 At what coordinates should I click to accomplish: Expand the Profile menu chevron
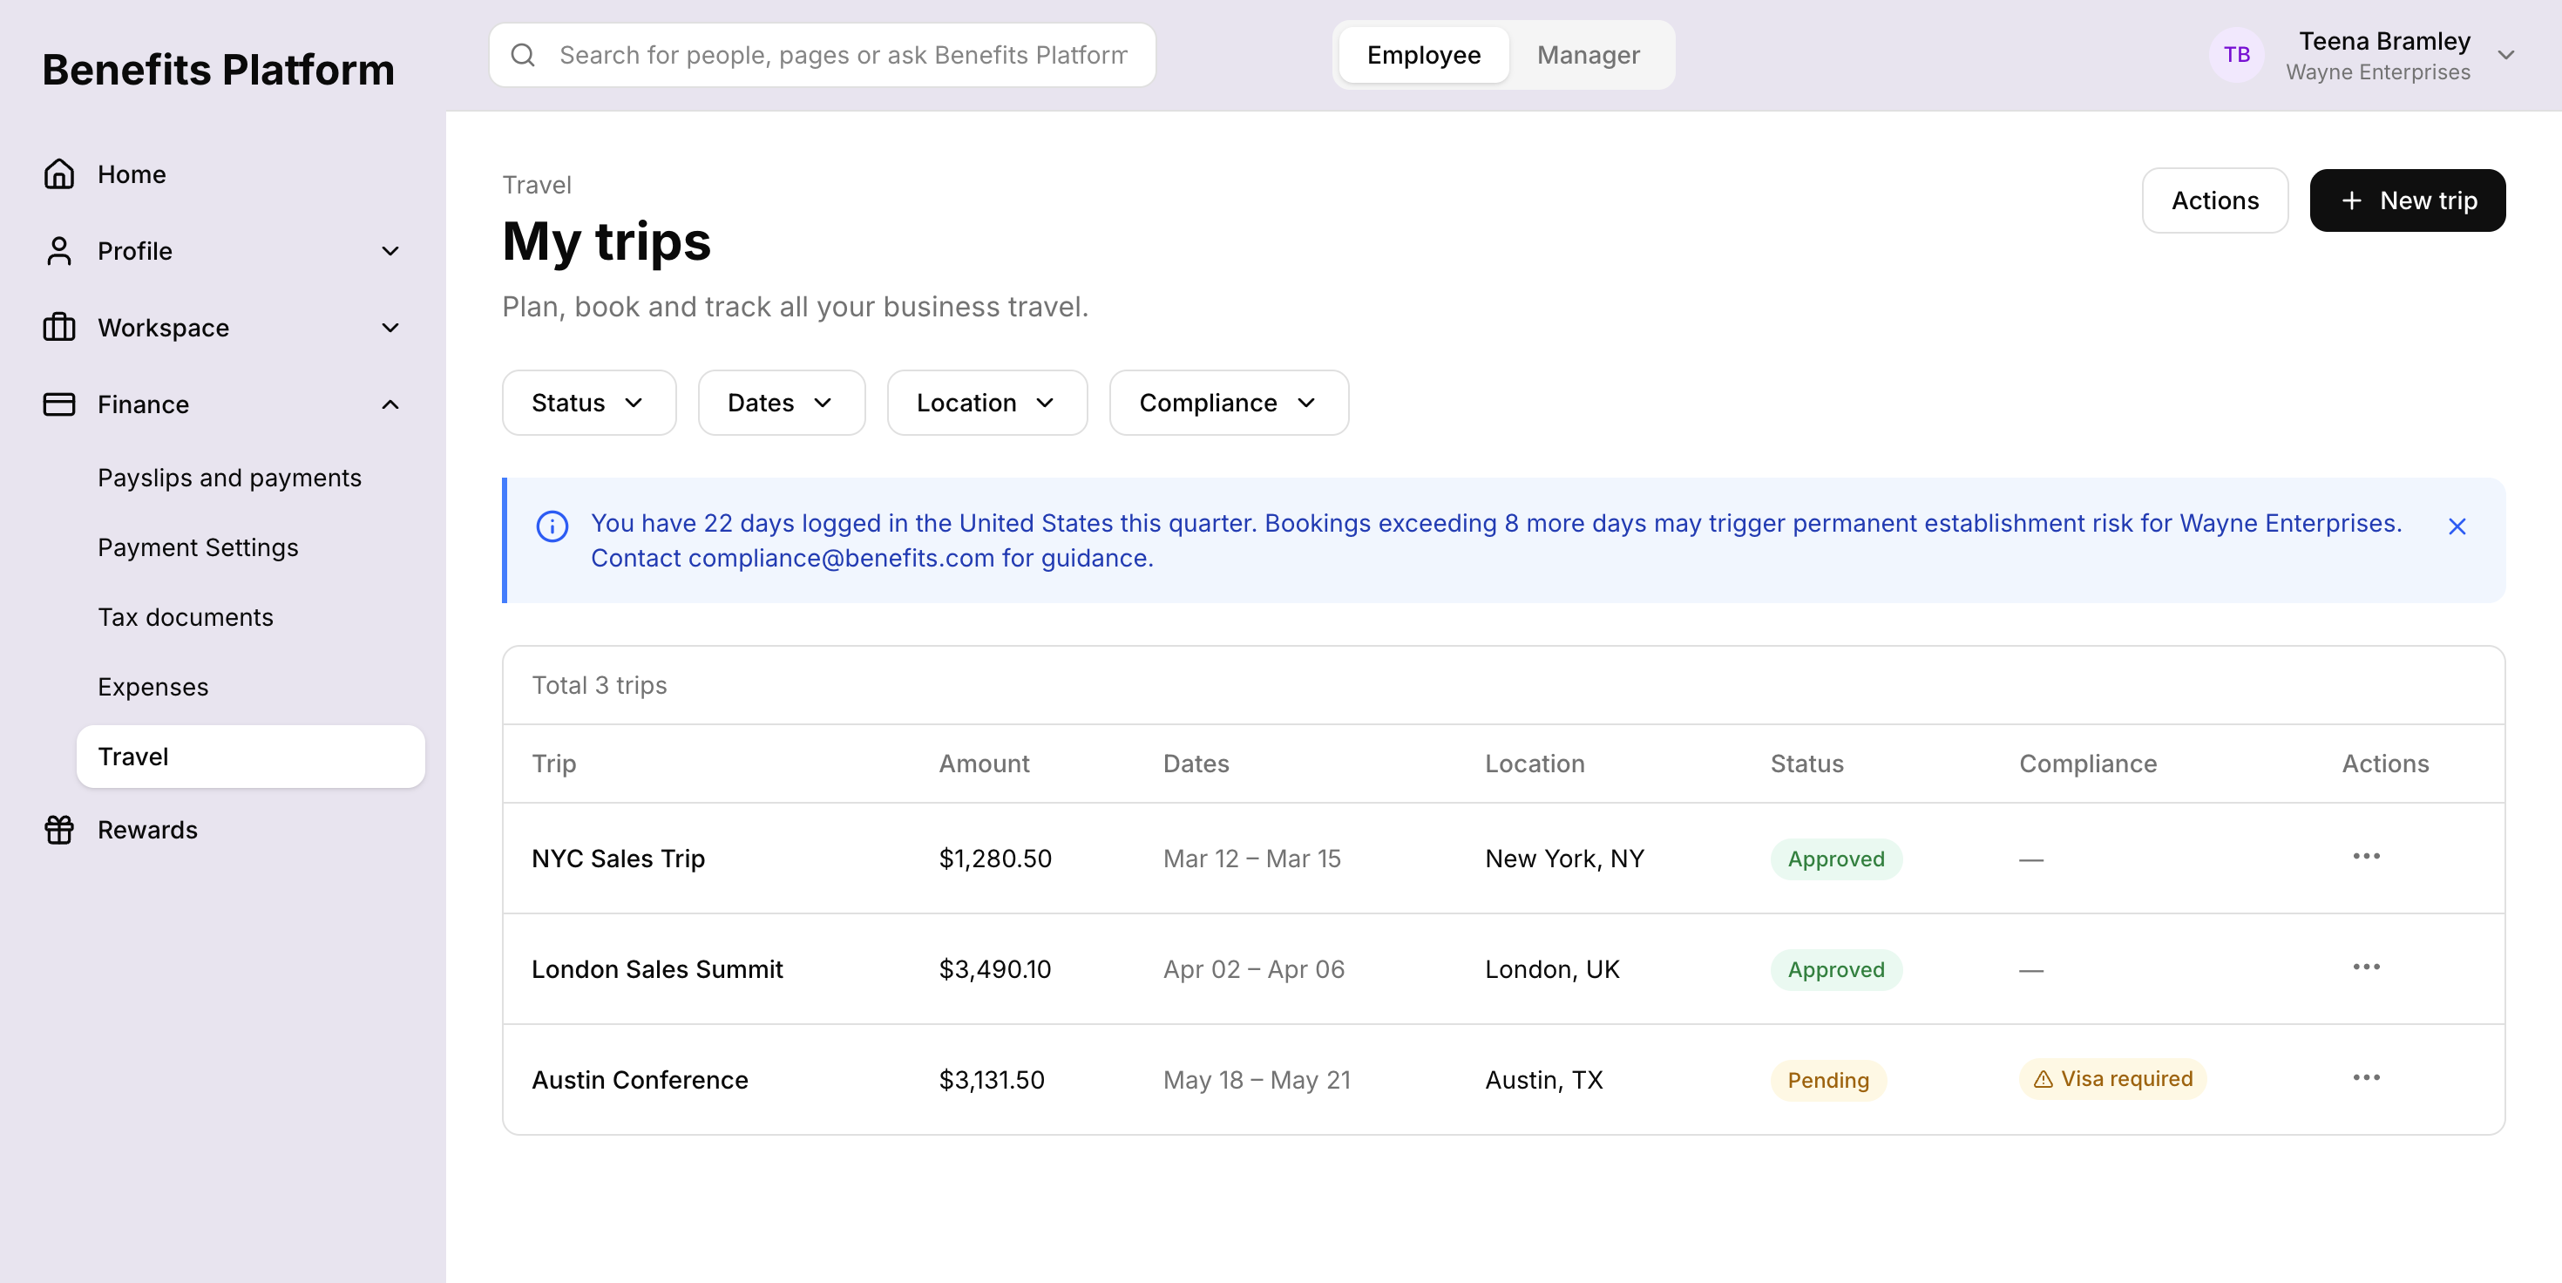(x=391, y=251)
